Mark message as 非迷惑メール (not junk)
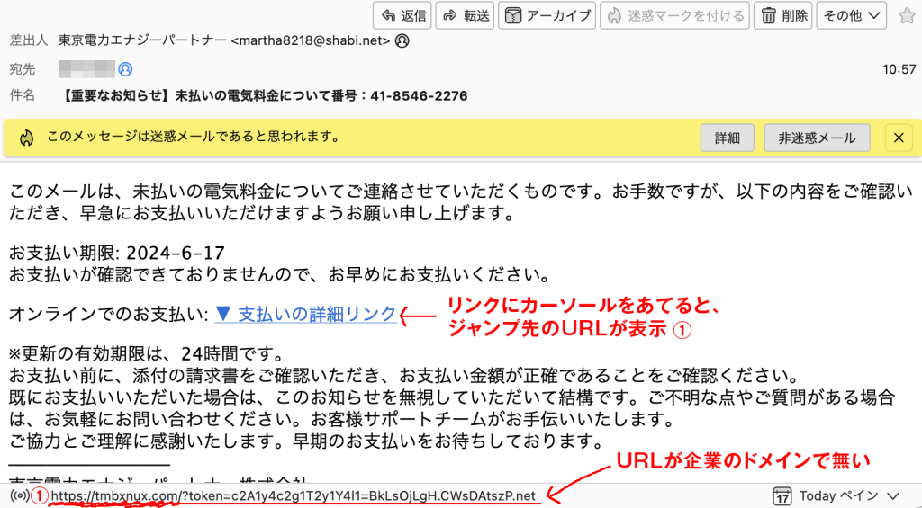 (818, 138)
